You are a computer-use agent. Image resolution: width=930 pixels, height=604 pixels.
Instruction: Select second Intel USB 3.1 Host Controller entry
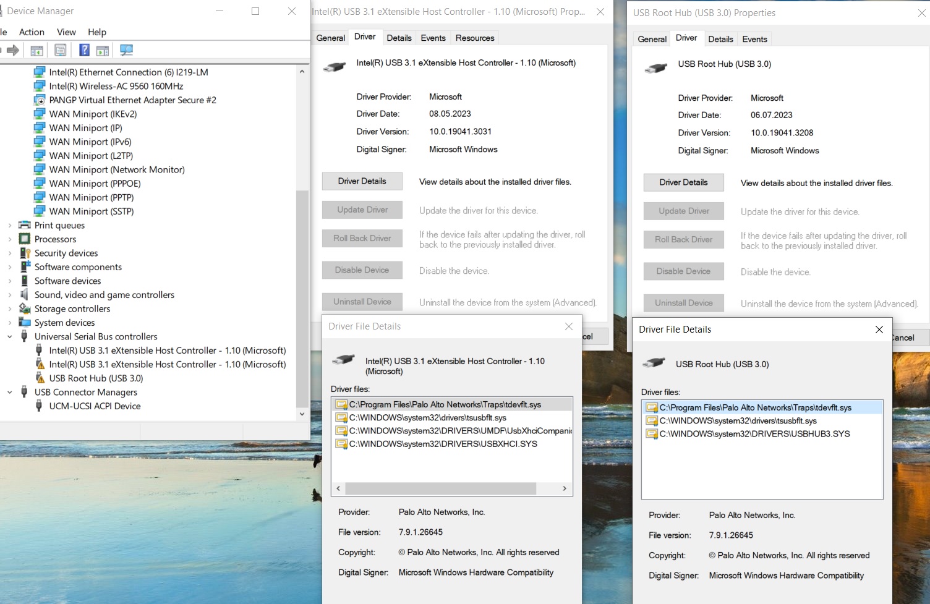pyautogui.click(x=168, y=364)
